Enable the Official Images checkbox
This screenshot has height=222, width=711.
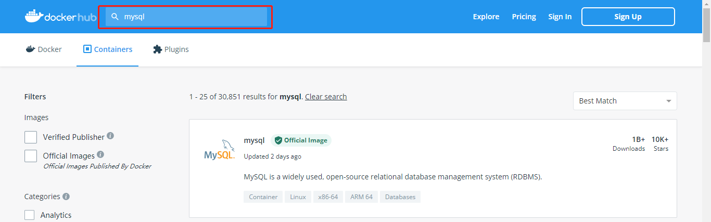point(31,156)
